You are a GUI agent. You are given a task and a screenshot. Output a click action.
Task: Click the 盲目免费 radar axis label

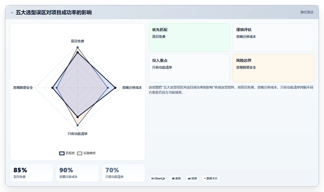[x=77, y=41]
